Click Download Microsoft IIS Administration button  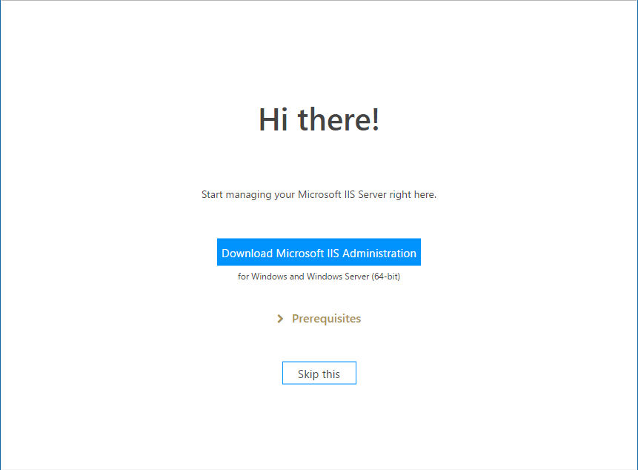(319, 252)
